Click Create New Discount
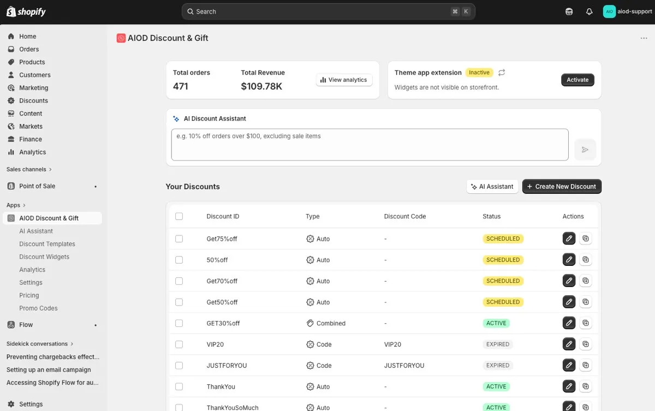 562,187
